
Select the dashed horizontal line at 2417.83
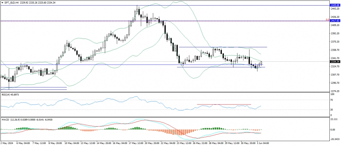[x=164, y=21]
